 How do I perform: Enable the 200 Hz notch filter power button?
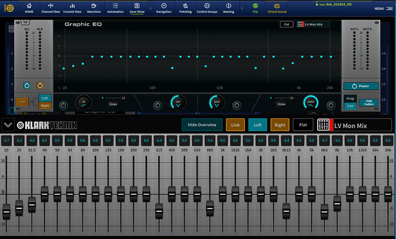click(x=157, y=106)
